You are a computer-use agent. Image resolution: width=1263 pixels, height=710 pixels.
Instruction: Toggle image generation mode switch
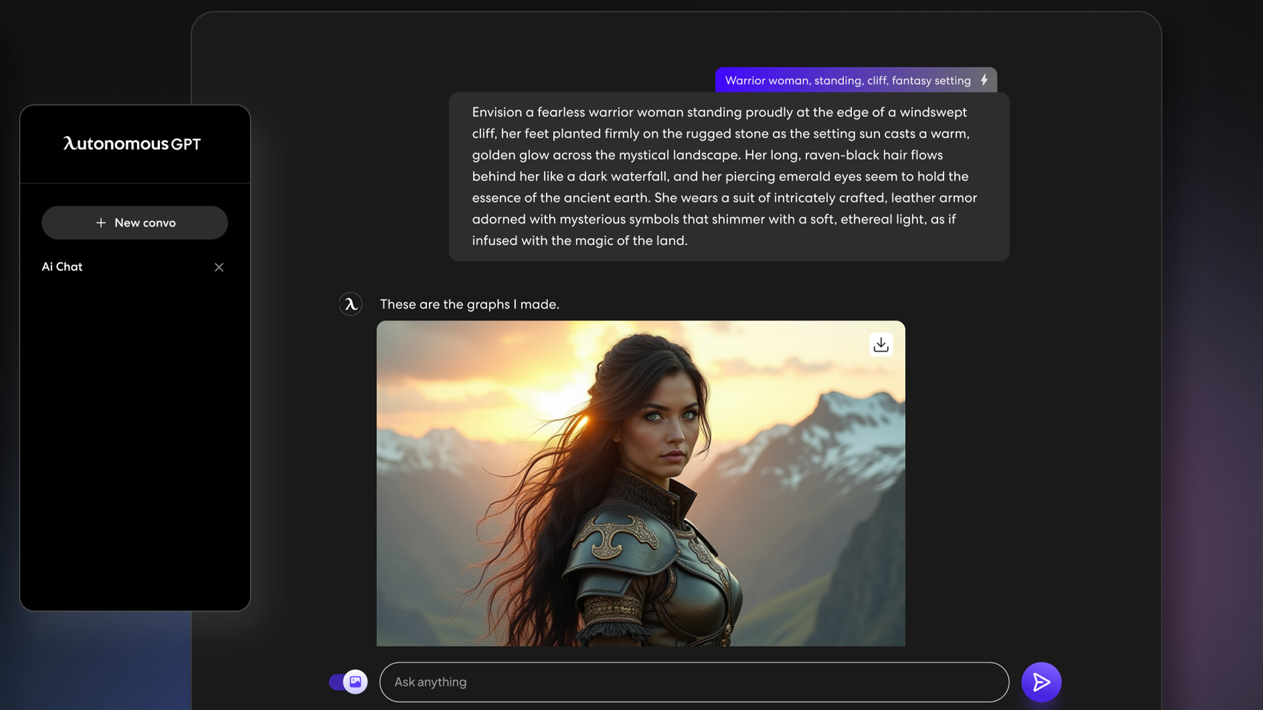337,682
